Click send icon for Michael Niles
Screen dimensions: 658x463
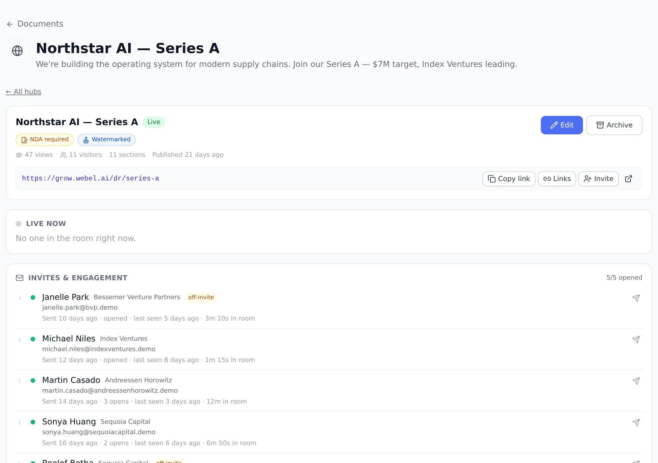[636, 339]
